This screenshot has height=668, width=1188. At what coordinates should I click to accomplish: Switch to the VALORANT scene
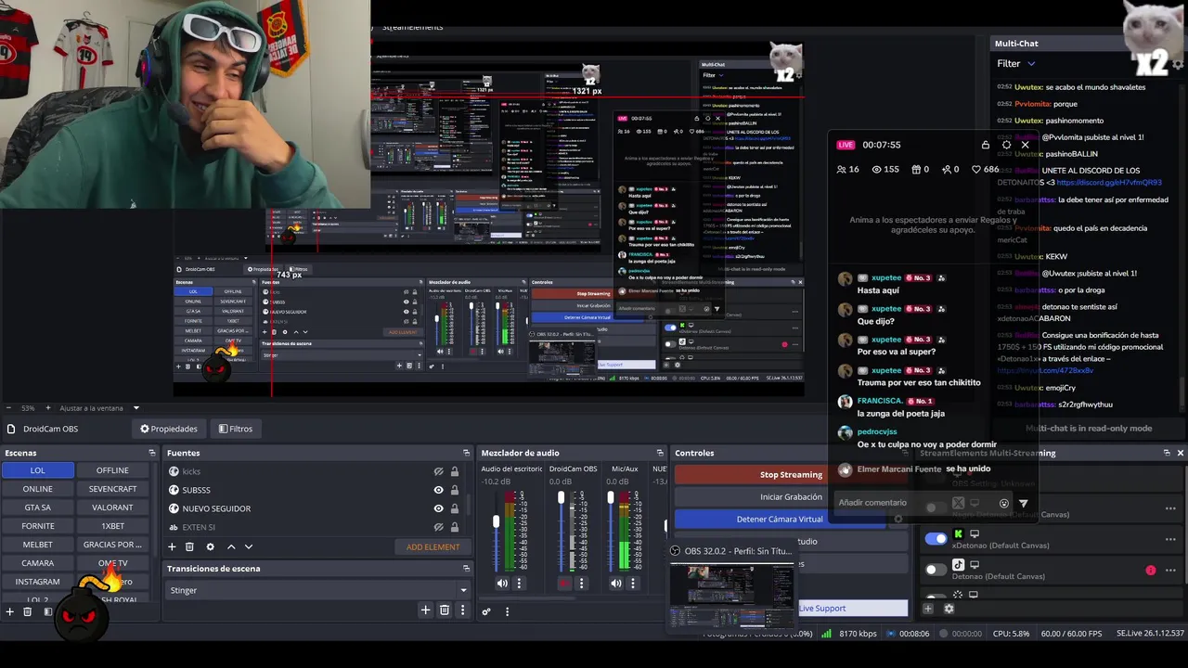pos(112,507)
